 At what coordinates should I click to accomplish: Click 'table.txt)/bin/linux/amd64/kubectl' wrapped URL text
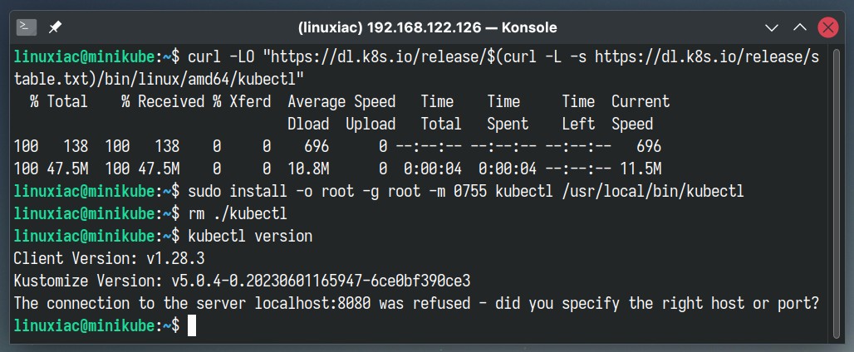coord(159,79)
